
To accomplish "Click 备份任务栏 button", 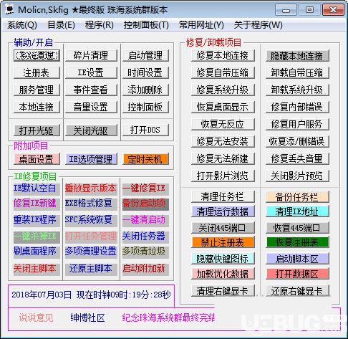I will point(297,197).
